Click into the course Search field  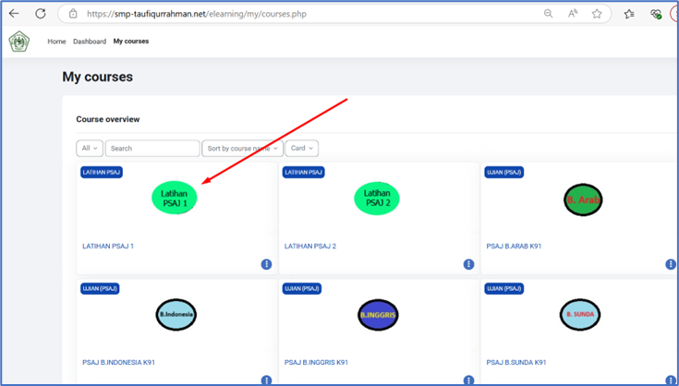tap(152, 148)
